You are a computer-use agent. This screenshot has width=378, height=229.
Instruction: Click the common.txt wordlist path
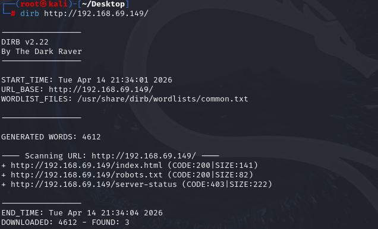point(163,99)
